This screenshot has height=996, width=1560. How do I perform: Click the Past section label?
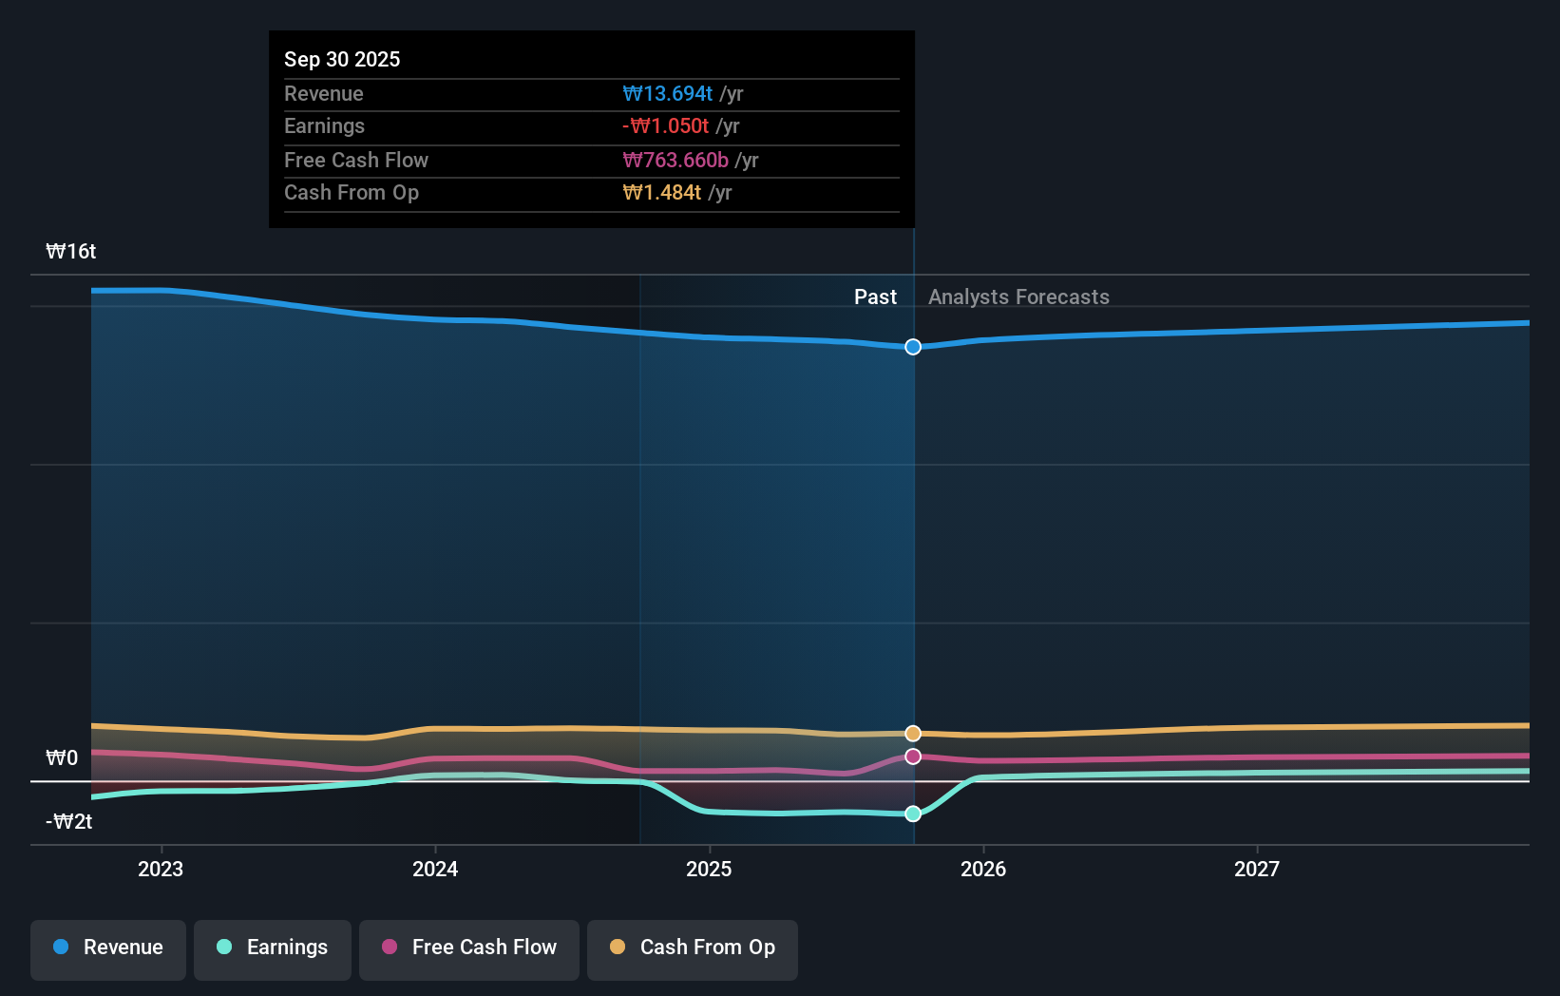pyautogui.click(x=875, y=297)
